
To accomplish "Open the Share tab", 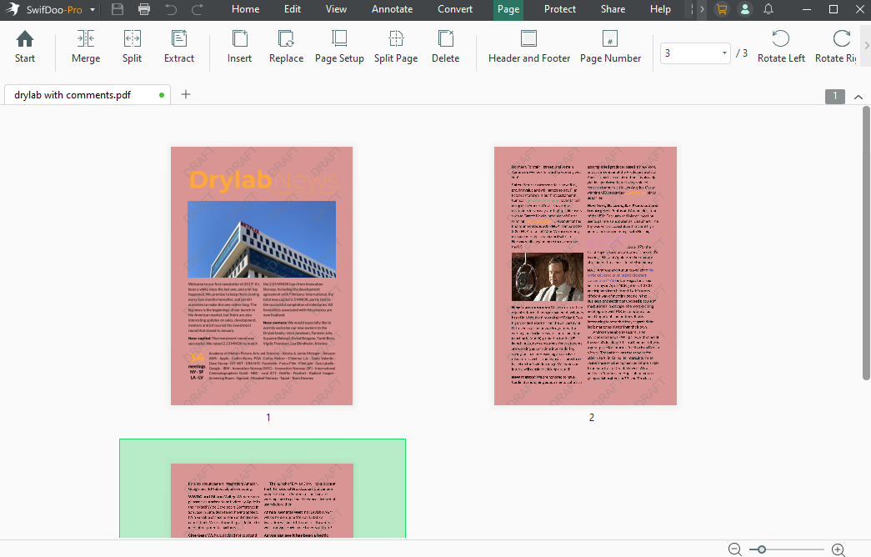I will 613,9.
